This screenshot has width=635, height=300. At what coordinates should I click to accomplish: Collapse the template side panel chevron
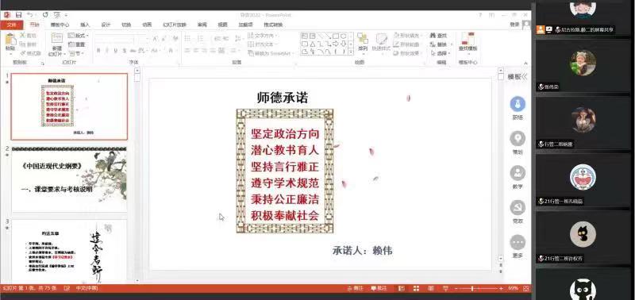click(x=525, y=76)
